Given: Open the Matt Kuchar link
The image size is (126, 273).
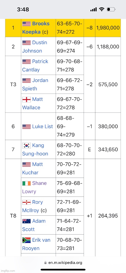Looking at the screenshot, I should 33,168.
